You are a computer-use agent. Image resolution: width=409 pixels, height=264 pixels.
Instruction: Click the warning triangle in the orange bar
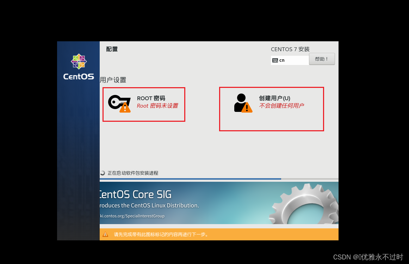[105, 234]
